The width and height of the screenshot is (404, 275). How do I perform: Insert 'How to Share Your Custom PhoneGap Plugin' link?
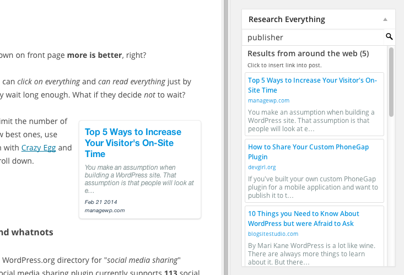click(308, 152)
